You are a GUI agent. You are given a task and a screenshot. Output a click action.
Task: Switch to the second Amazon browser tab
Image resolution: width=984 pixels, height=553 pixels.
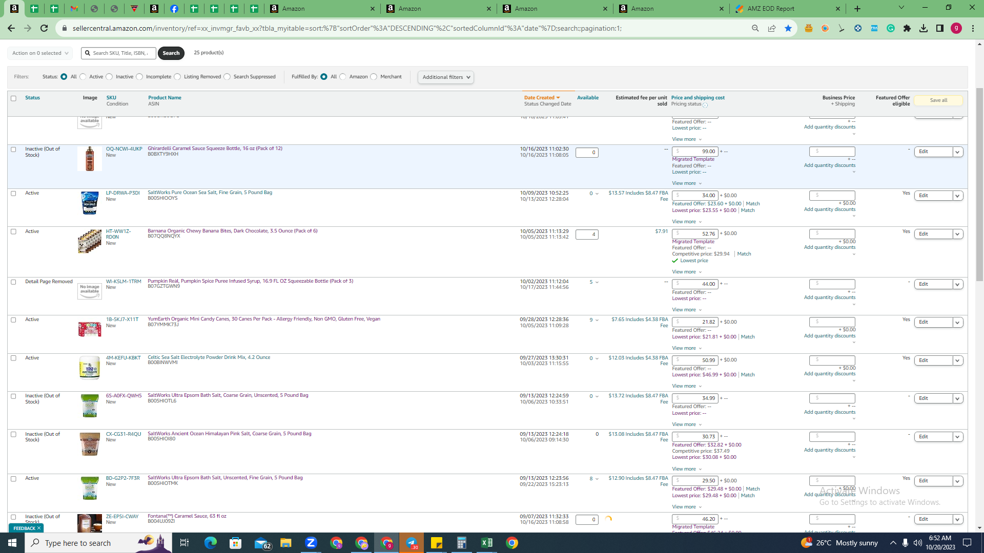(438, 9)
